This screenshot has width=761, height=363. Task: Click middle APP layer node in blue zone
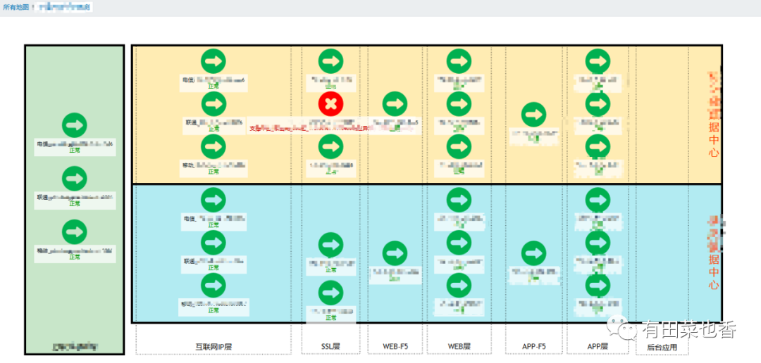598,243
